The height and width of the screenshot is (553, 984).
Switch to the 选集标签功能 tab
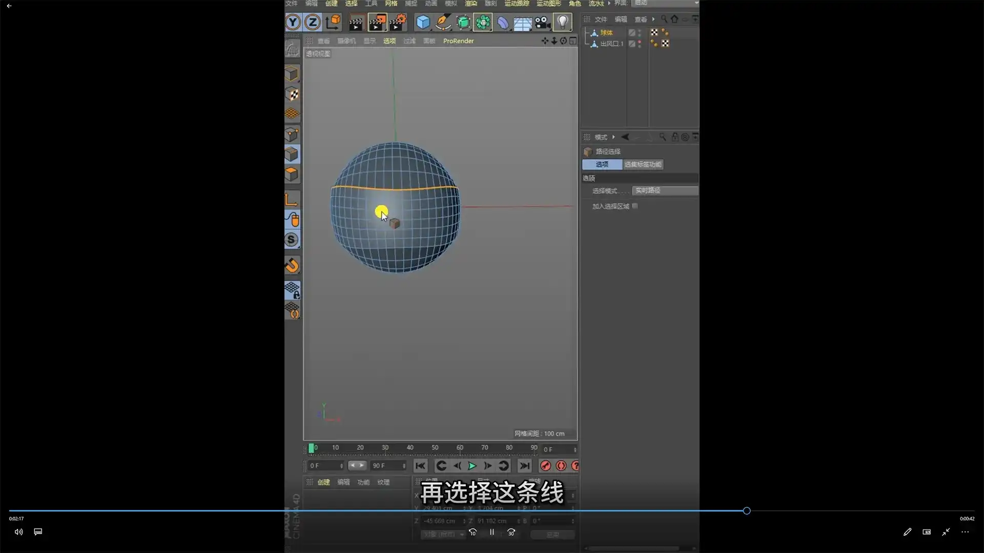tap(643, 164)
